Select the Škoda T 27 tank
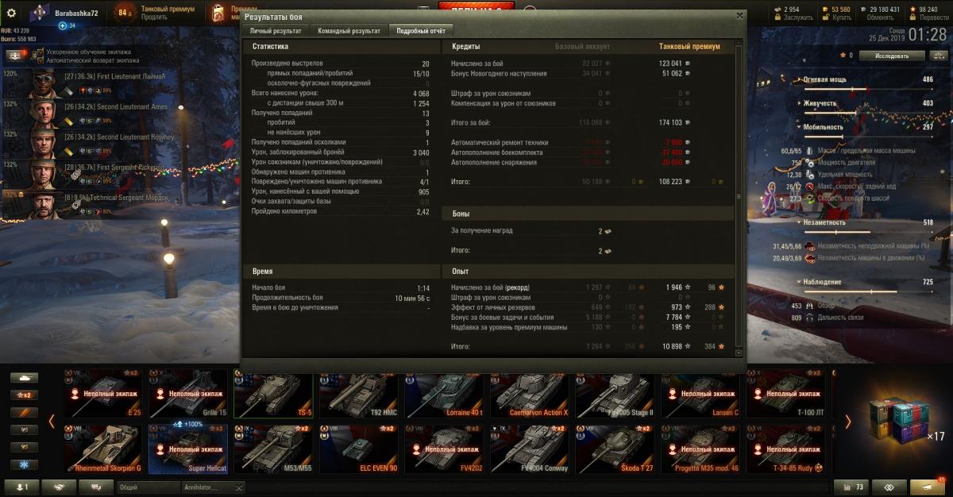 (x=617, y=449)
